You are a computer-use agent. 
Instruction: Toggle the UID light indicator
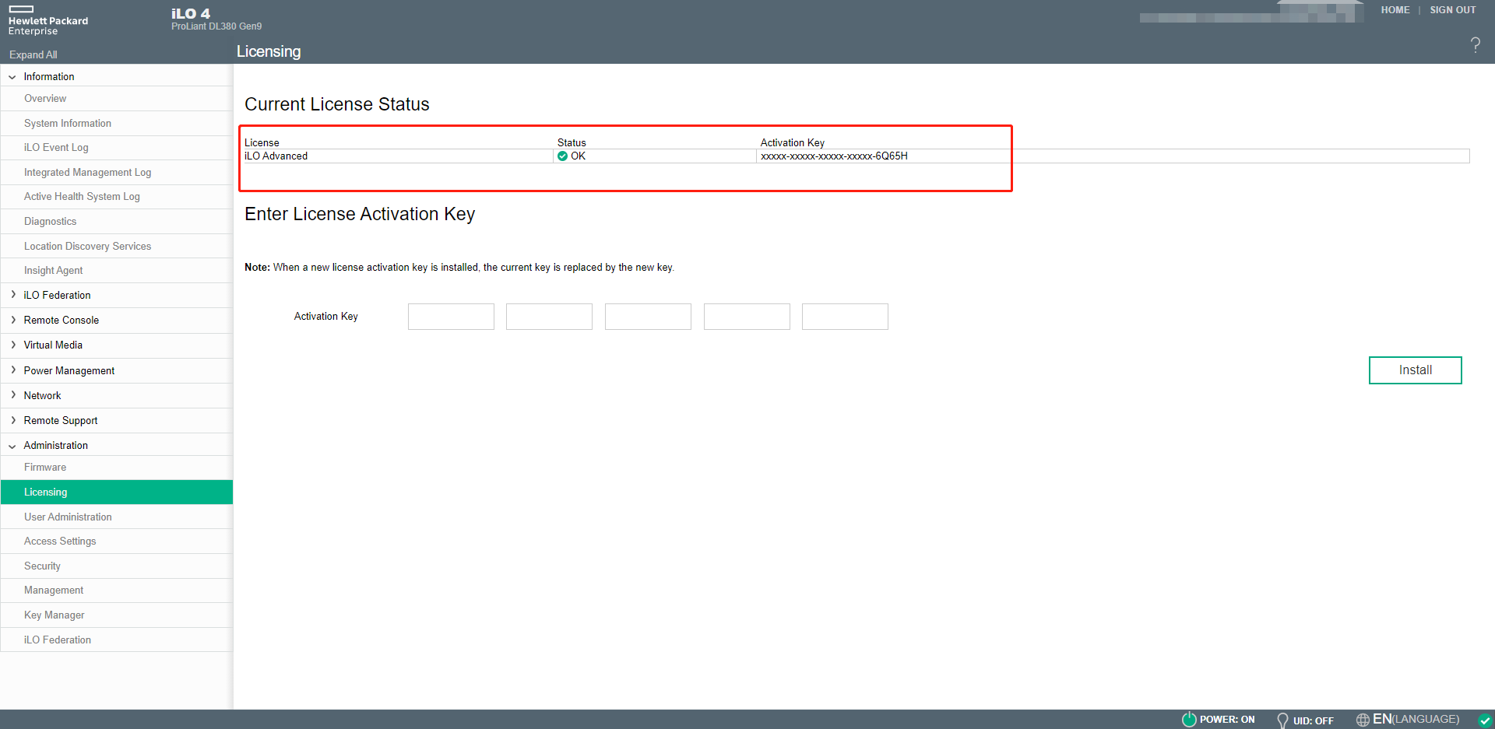pos(1282,720)
